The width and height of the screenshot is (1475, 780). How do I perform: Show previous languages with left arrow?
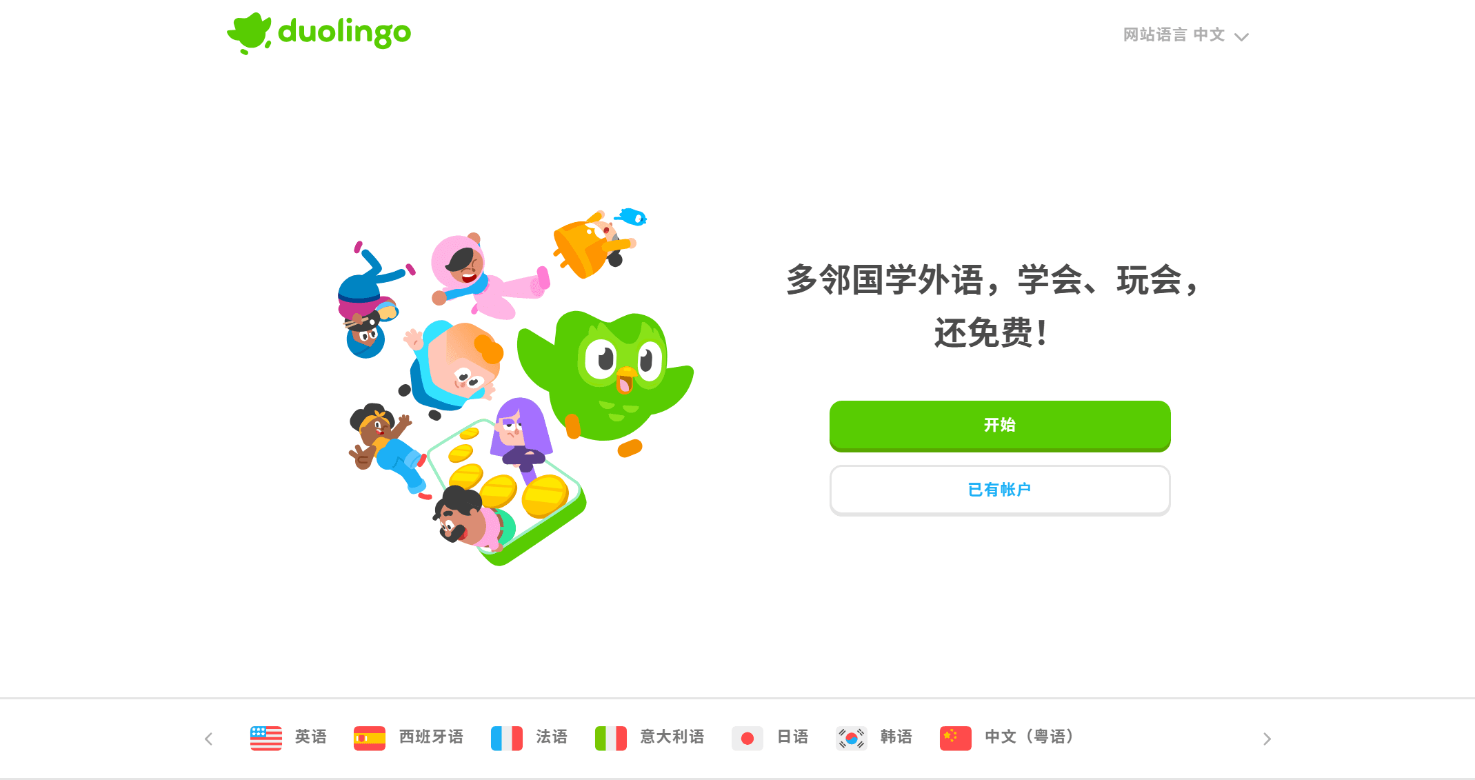208,739
